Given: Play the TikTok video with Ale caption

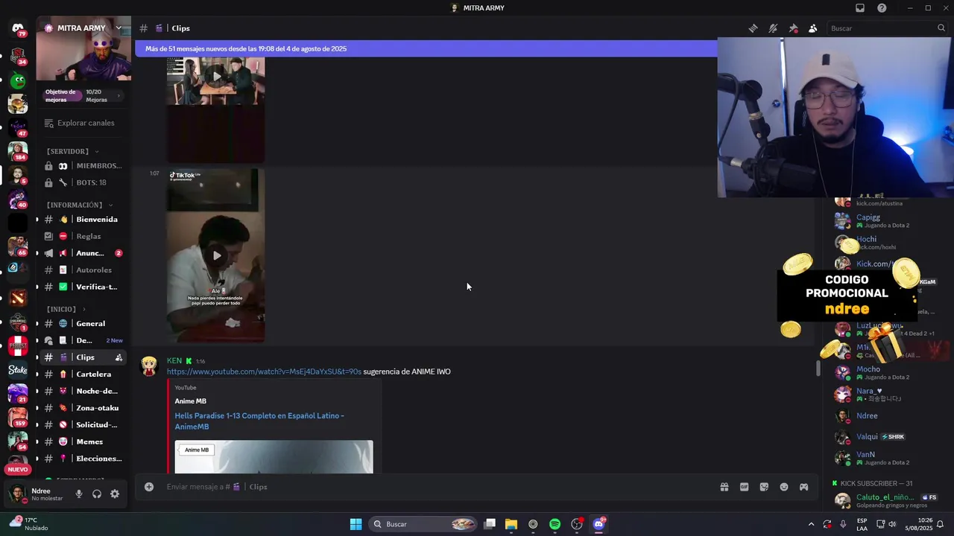Looking at the screenshot, I should pyautogui.click(x=216, y=255).
